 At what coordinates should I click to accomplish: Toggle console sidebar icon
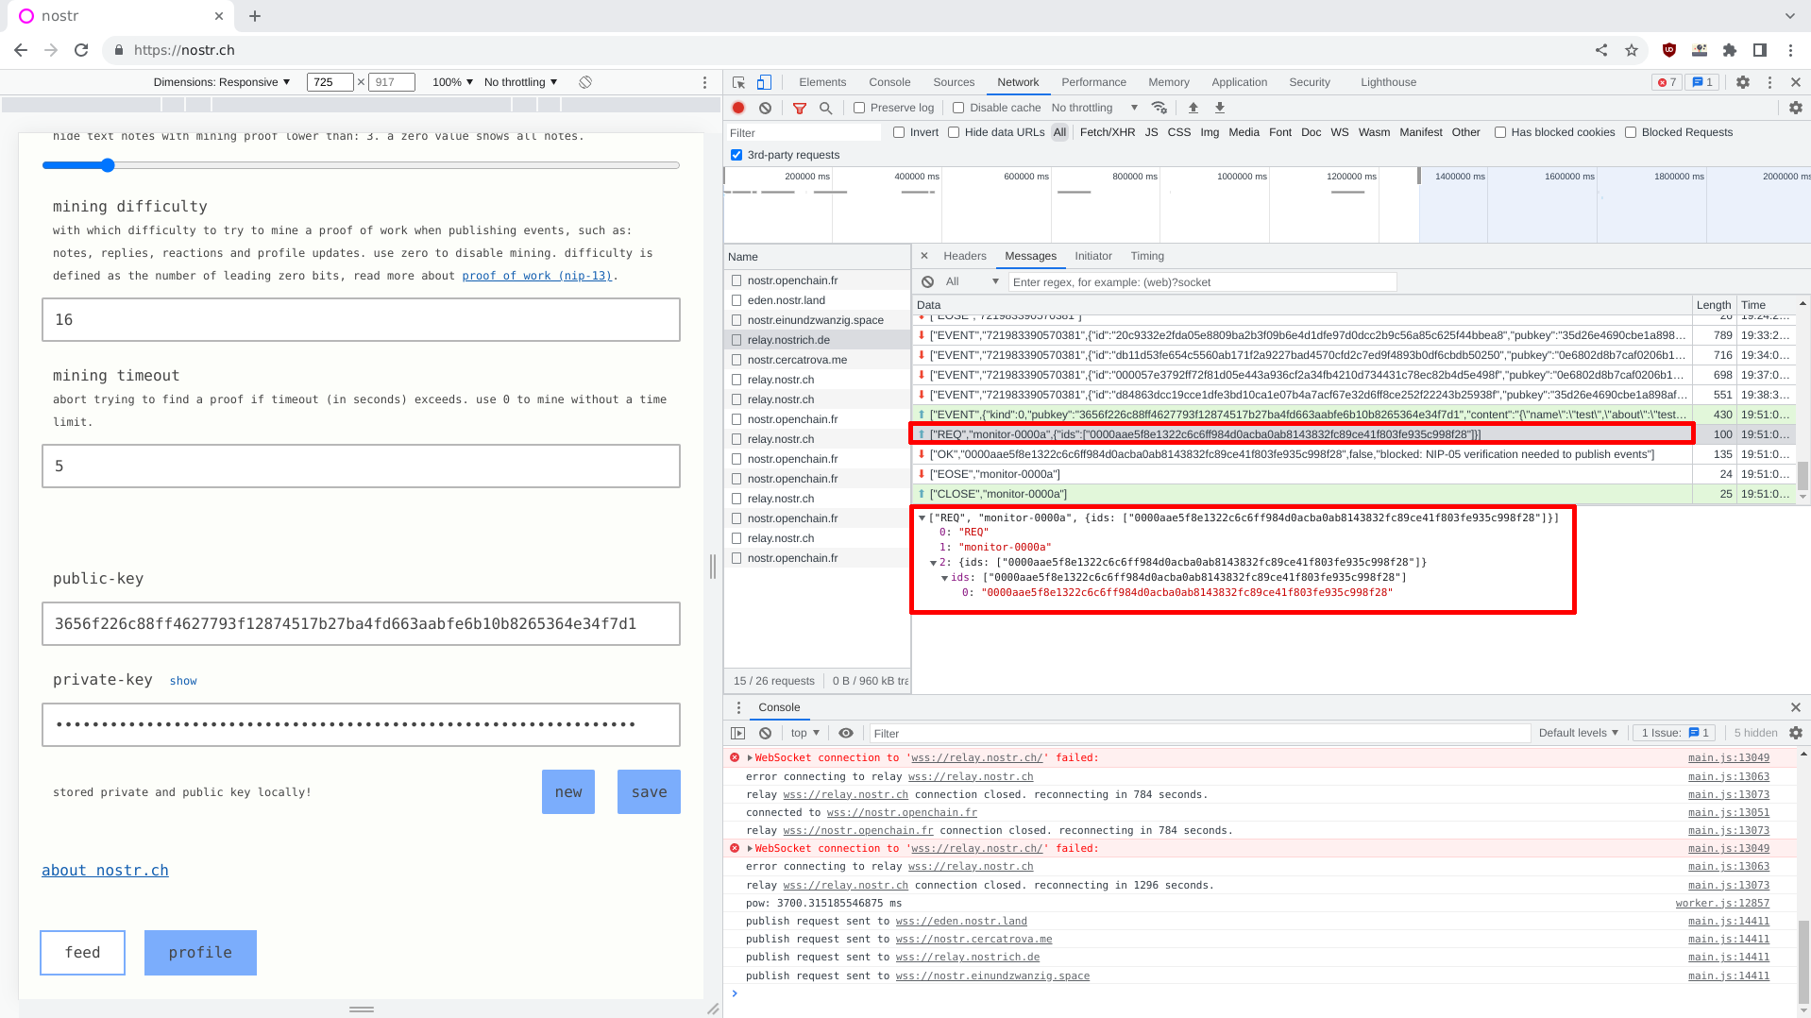pos(738,733)
